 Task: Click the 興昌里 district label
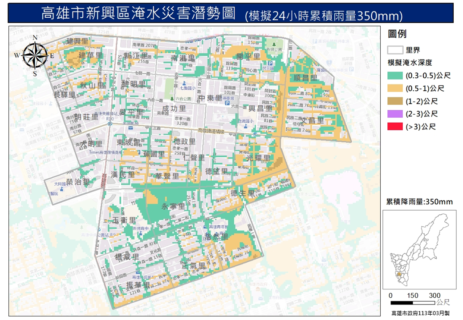tap(260, 108)
